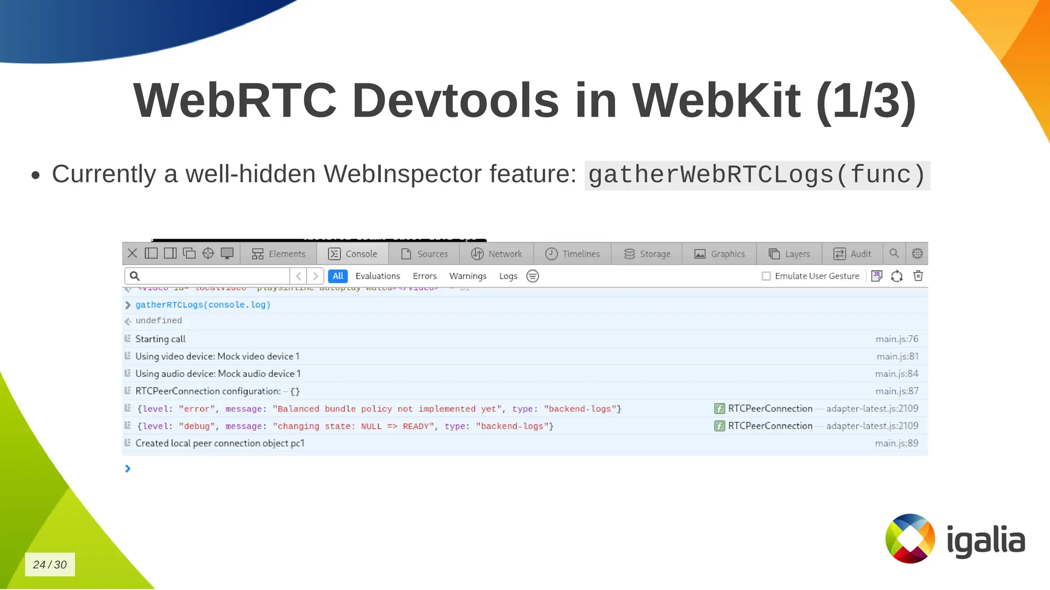Open the additional filter options circle icon

pyautogui.click(x=533, y=276)
